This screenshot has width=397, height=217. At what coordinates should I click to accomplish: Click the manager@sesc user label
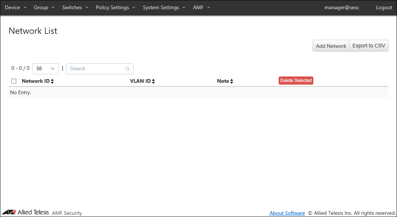click(342, 8)
